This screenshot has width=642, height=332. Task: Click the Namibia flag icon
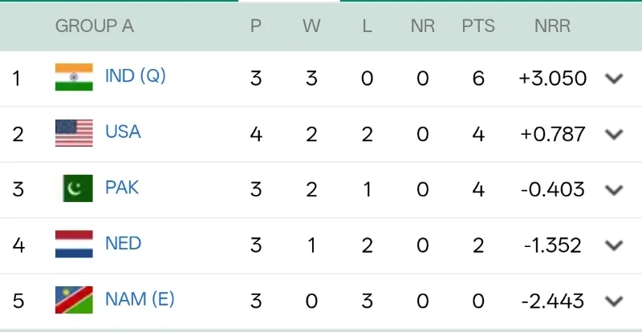(74, 301)
